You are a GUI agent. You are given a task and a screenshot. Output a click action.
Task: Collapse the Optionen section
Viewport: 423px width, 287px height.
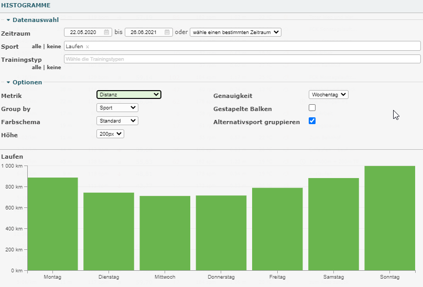point(27,82)
